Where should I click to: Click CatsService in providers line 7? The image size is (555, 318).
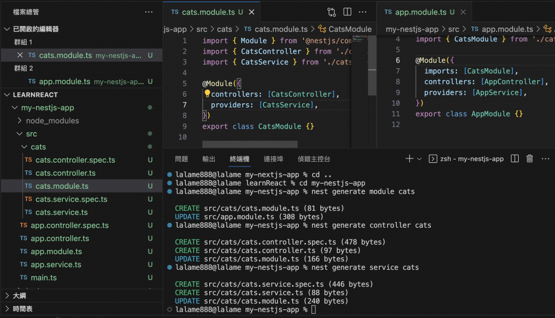[x=287, y=105]
